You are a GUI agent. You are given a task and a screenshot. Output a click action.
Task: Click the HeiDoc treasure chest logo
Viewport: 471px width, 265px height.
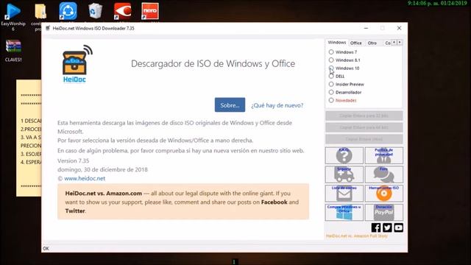pos(77,64)
